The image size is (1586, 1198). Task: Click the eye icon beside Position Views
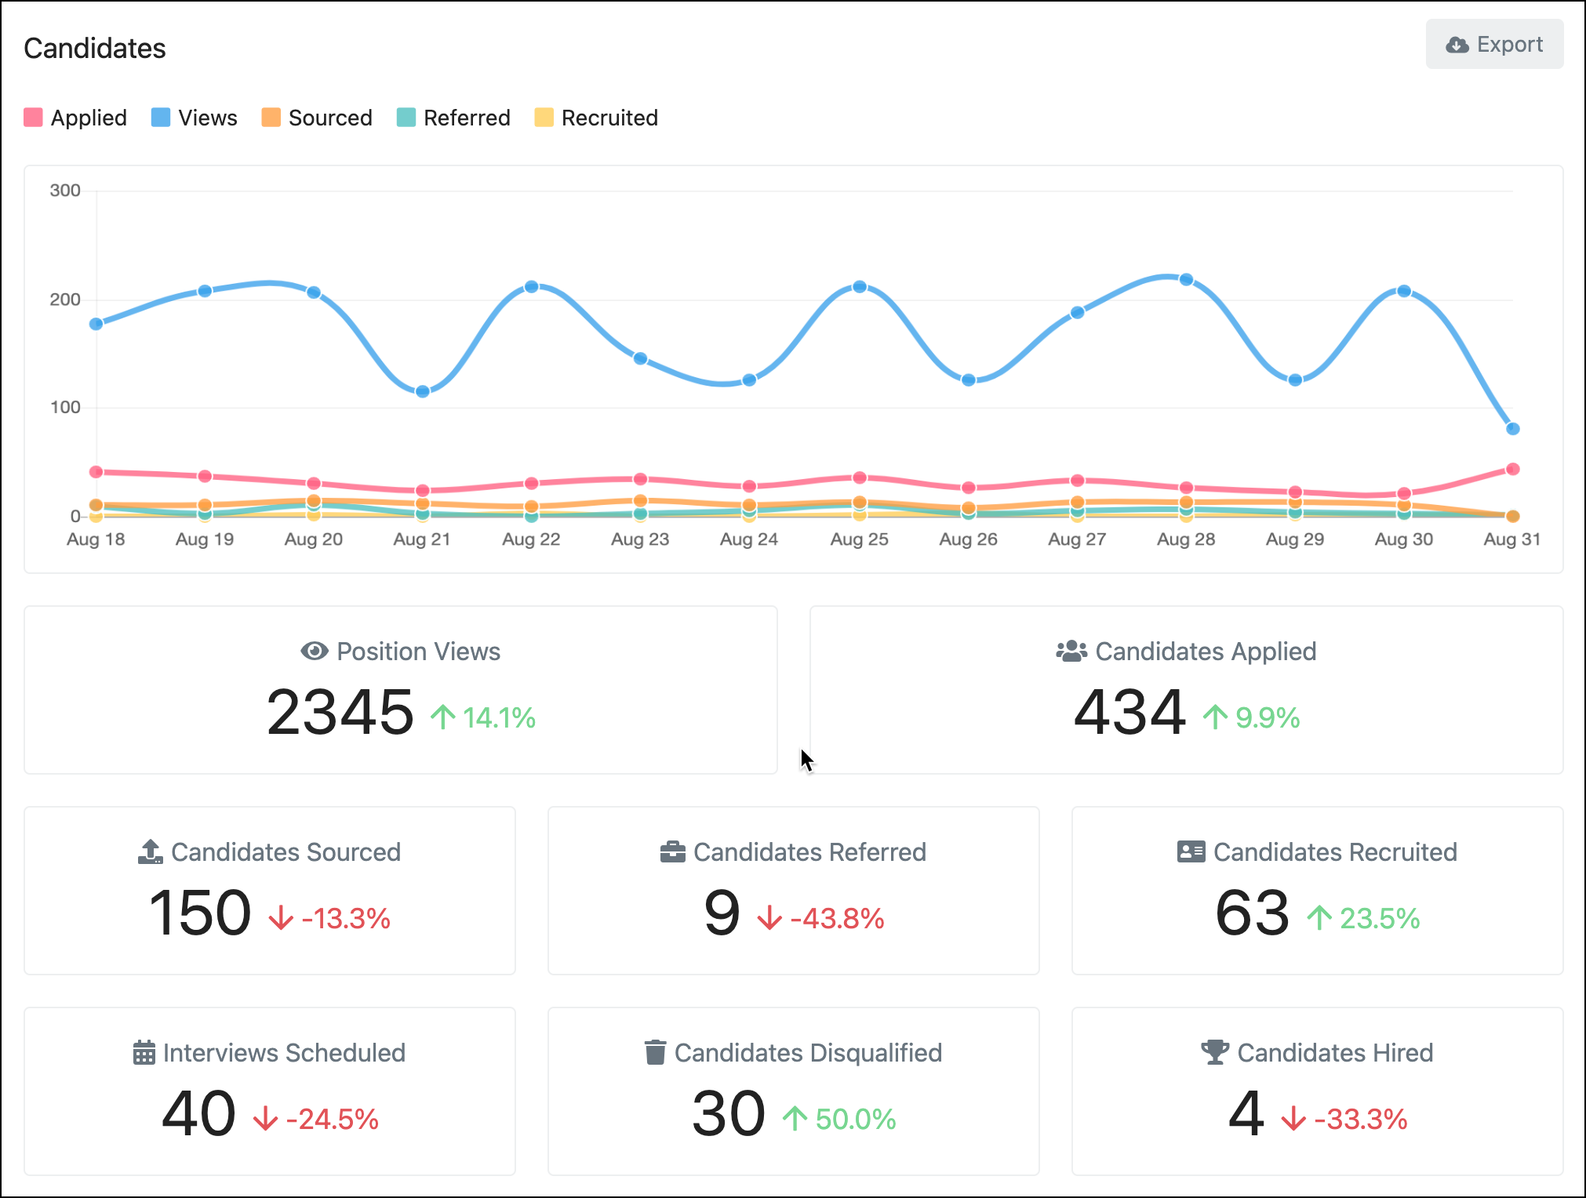(x=314, y=651)
